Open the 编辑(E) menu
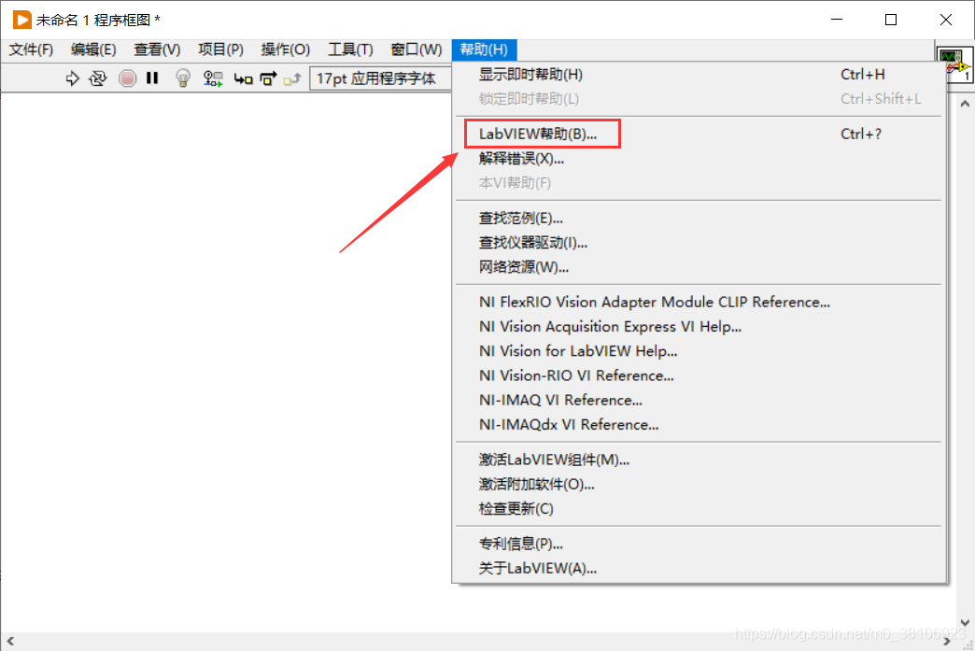Screen dimensions: 975x651 coord(93,50)
